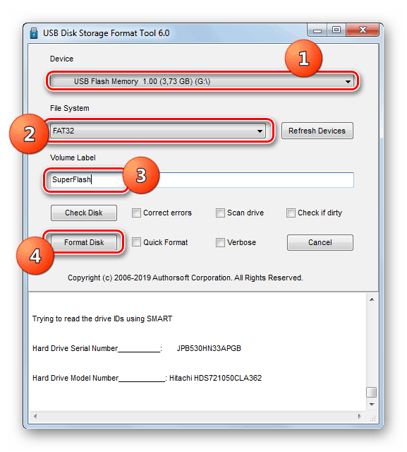Enable the Quick Format option

[136, 242]
